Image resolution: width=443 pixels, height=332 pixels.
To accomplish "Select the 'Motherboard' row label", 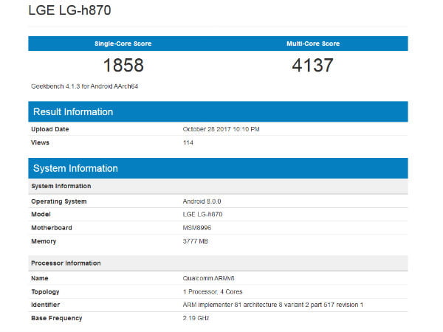I will 52,227.
